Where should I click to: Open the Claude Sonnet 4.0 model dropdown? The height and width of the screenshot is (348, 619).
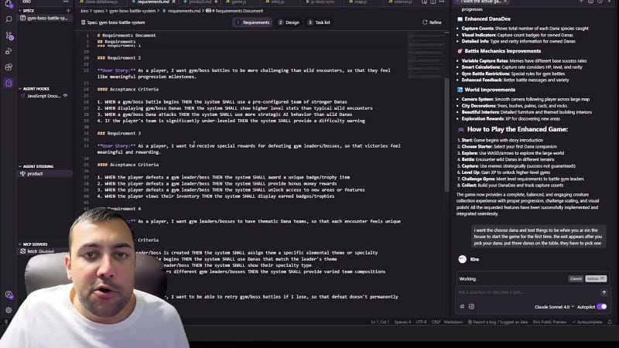554,307
